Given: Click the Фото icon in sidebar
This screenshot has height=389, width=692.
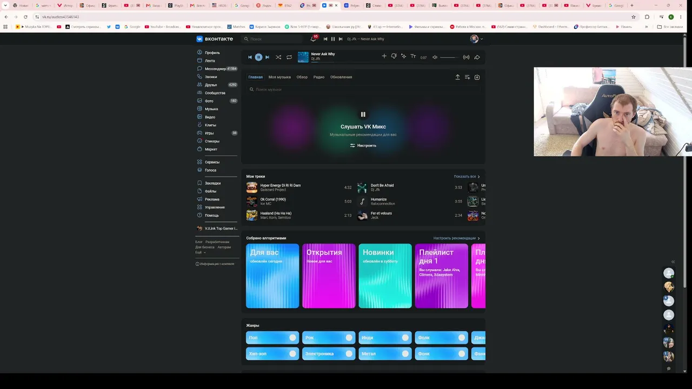Looking at the screenshot, I should (x=199, y=101).
